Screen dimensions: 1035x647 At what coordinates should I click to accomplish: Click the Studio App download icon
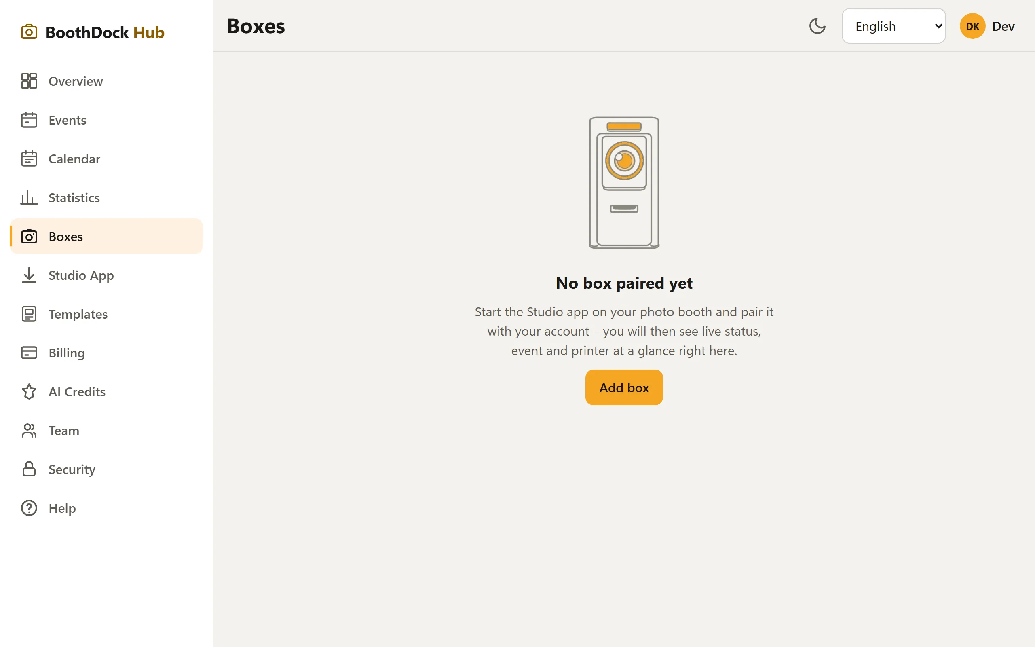pyautogui.click(x=29, y=275)
